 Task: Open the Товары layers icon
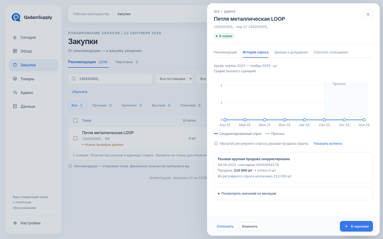[x=15, y=79]
